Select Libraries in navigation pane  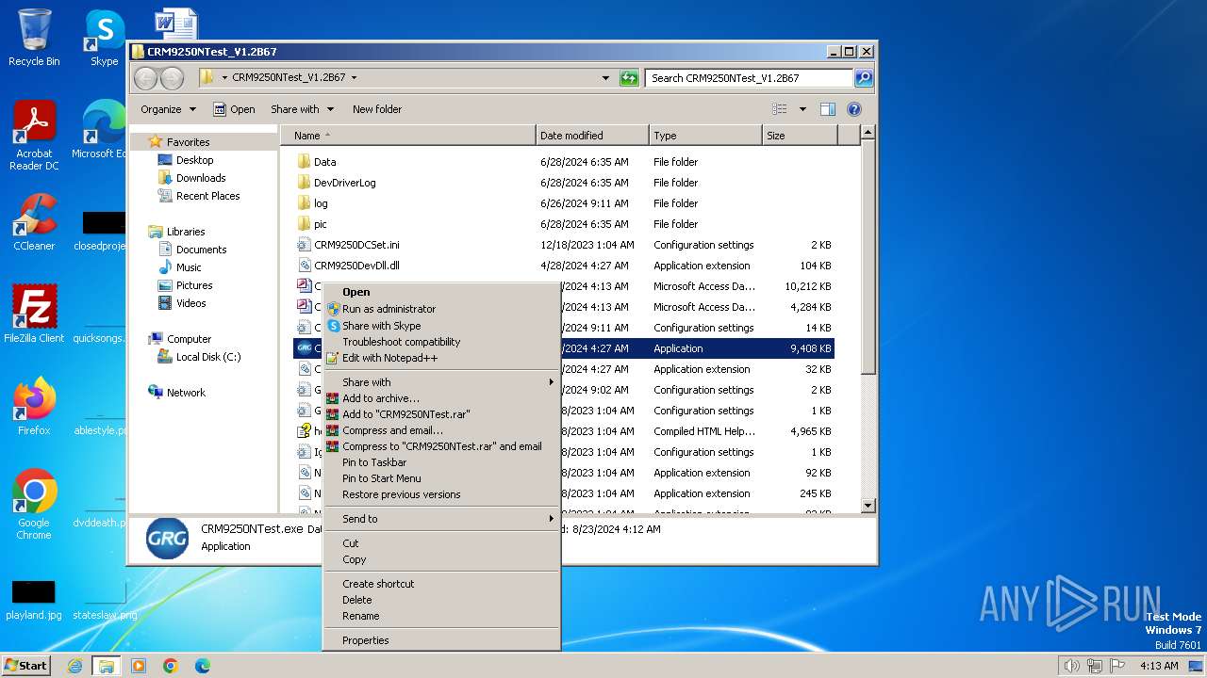pyautogui.click(x=186, y=232)
